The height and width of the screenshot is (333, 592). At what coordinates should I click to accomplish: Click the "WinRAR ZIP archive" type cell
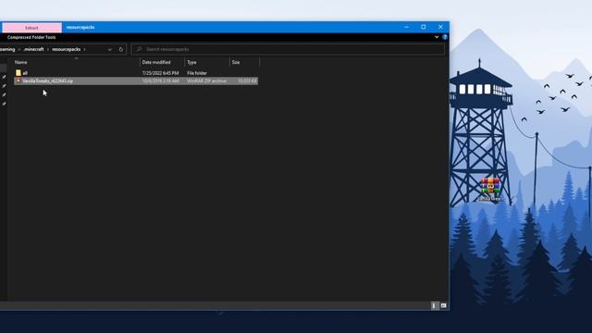(x=207, y=80)
